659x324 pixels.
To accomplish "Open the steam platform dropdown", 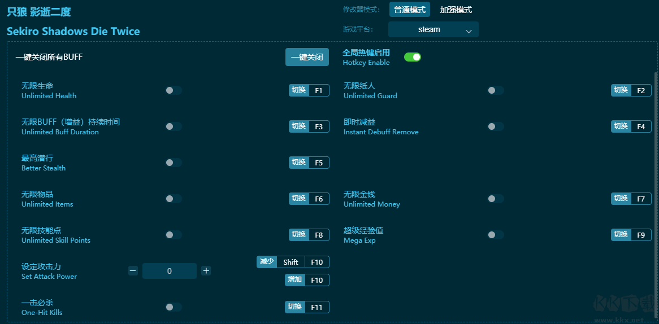I will coord(433,29).
